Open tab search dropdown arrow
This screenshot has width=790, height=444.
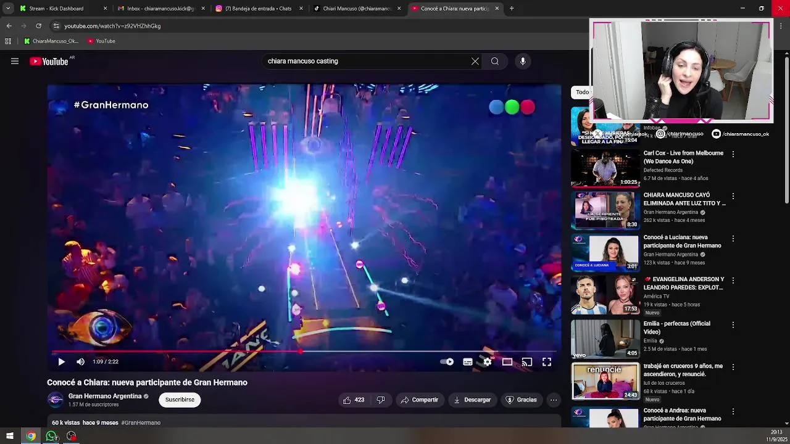coord(8,9)
